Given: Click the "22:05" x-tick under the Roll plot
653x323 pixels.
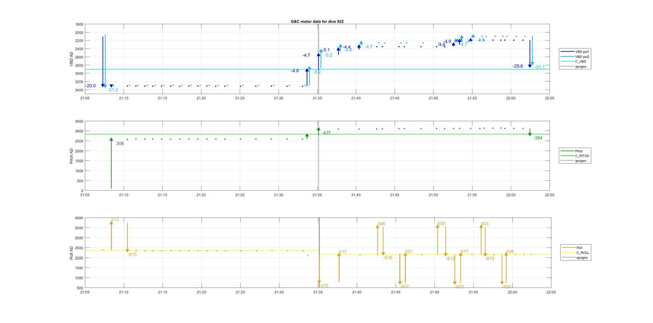Looking at the screenshot, I should [551, 293].
